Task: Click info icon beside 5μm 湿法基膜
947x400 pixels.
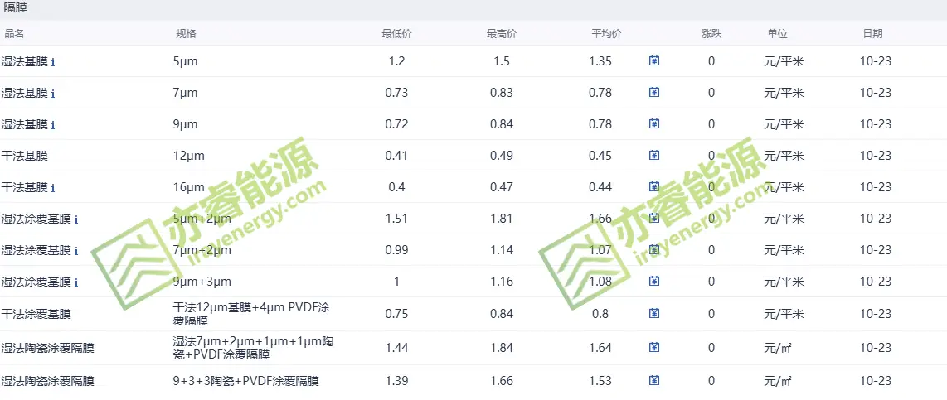Action: click(53, 62)
